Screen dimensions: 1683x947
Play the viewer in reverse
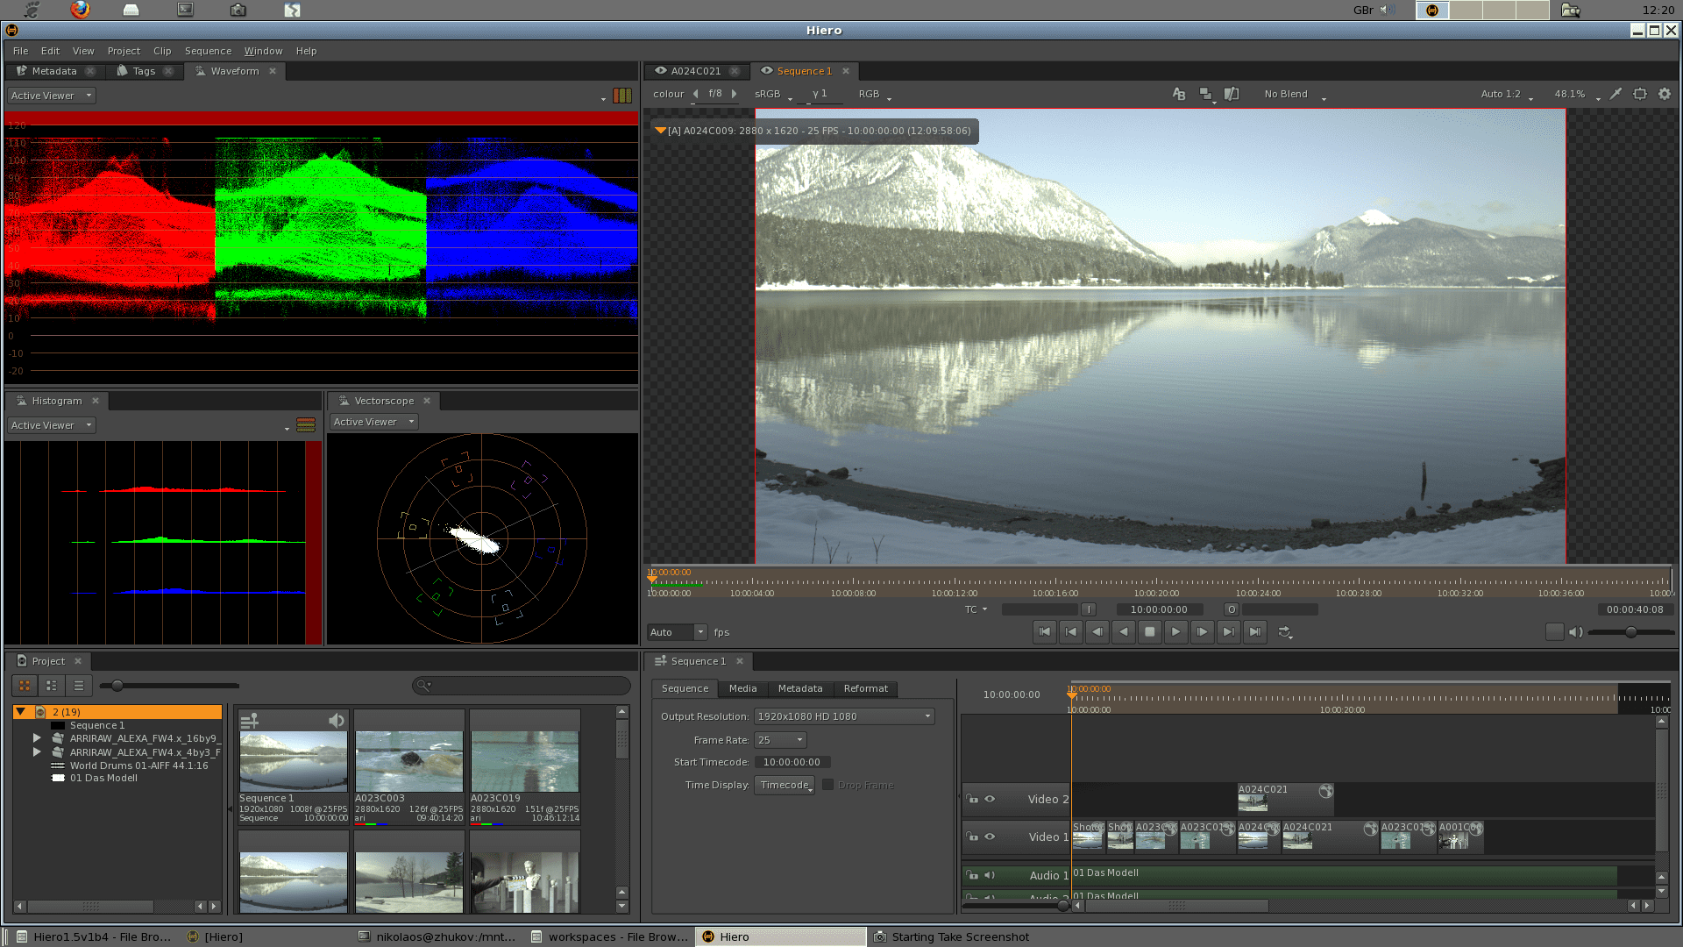point(1123,631)
